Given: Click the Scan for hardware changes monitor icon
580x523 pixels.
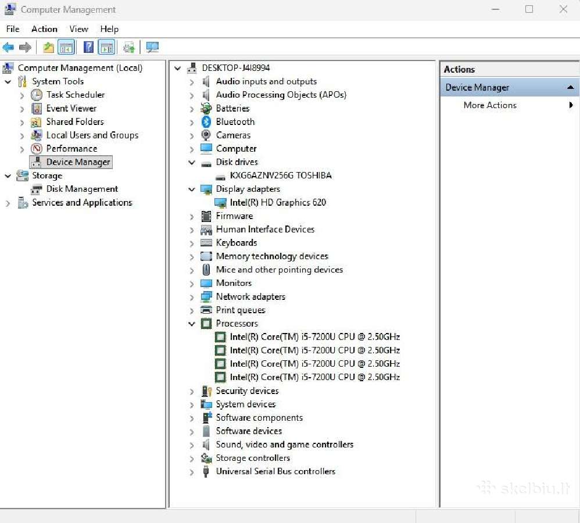Looking at the screenshot, I should coord(152,47).
